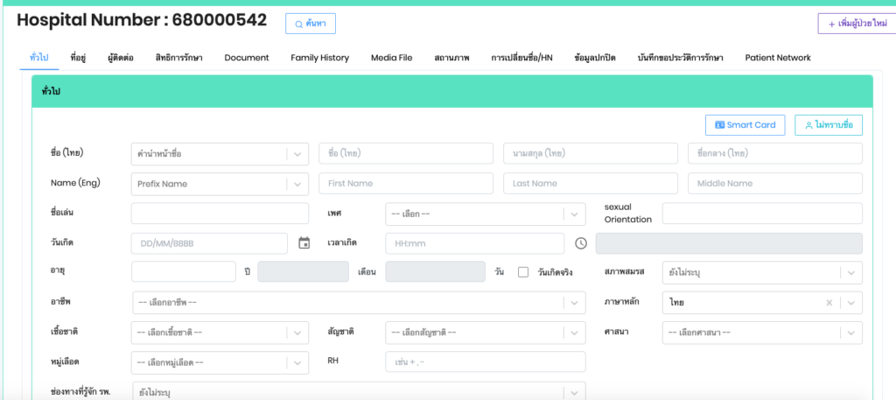Open the เพศ gender dropdown
The width and height of the screenshot is (896, 400).
485,214
